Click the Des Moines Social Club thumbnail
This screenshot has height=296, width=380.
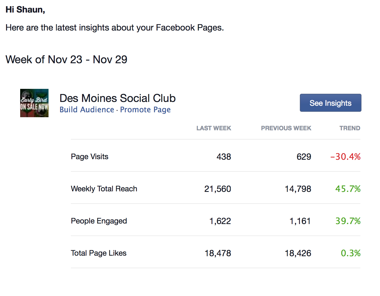34,103
